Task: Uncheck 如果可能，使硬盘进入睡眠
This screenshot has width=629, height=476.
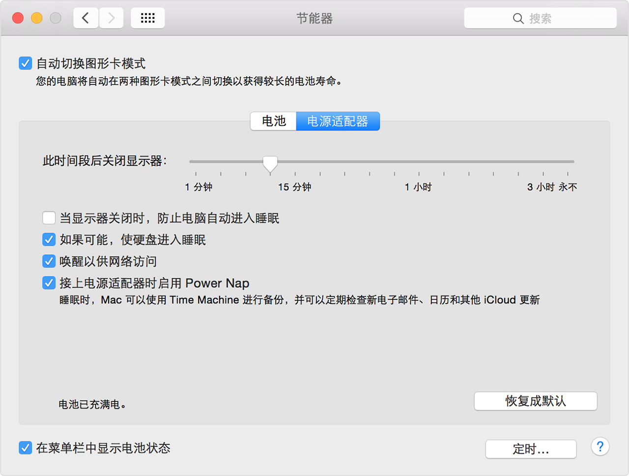Action: (49, 239)
